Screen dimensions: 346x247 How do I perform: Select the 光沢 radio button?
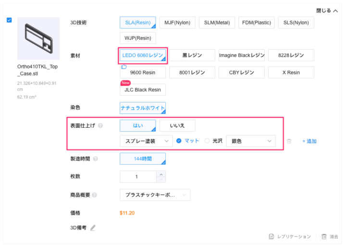click(207, 141)
